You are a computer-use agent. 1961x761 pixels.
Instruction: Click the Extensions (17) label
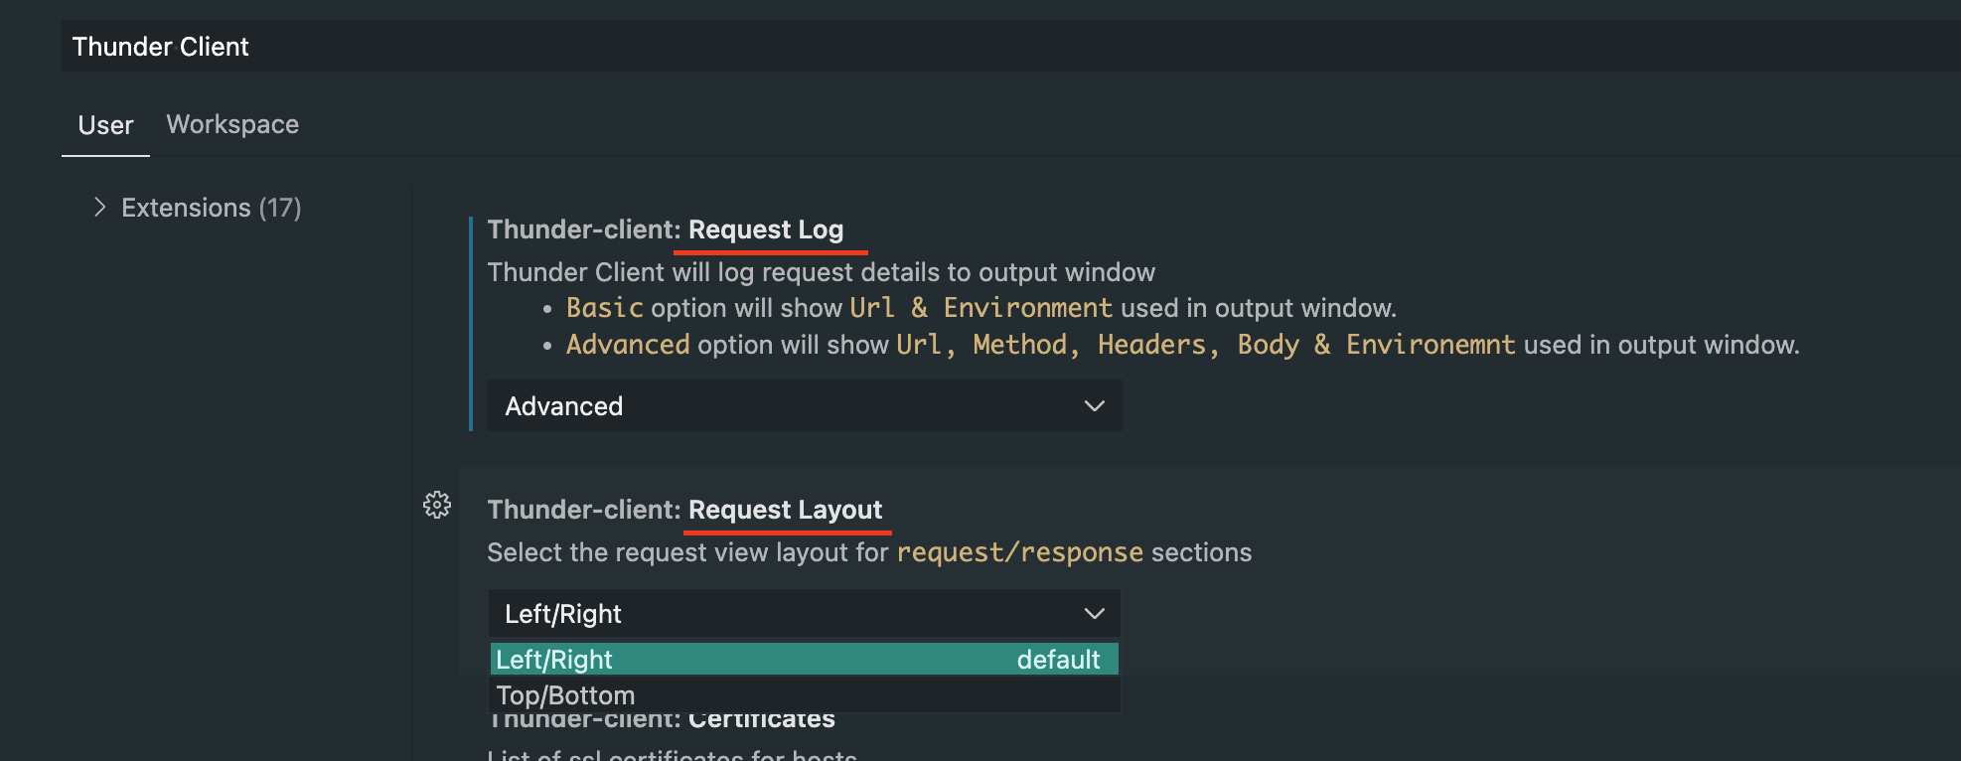tap(211, 207)
